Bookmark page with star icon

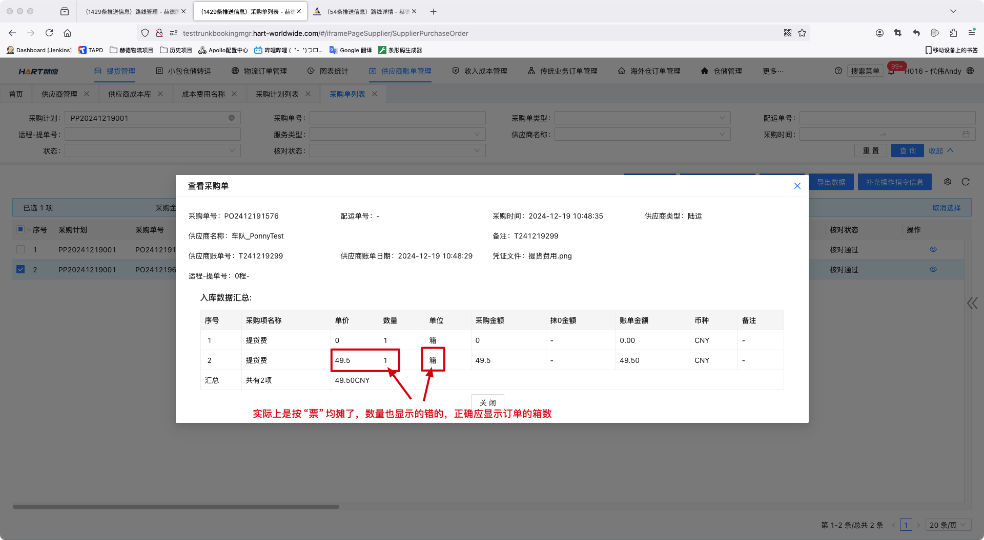(802, 33)
